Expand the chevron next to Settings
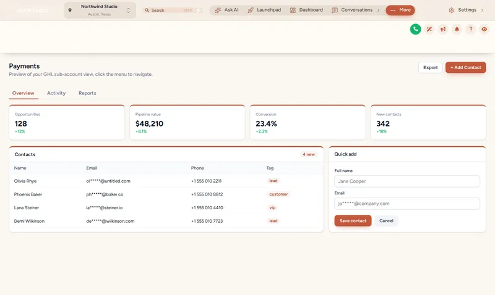 click(482, 10)
